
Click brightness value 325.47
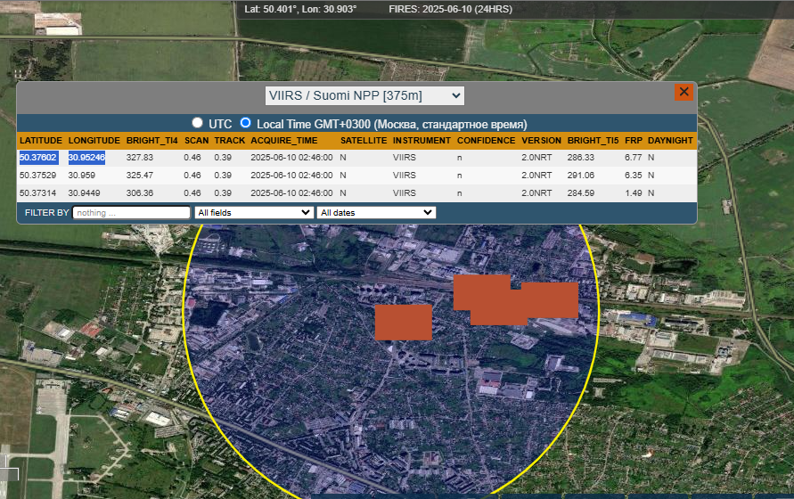pyautogui.click(x=140, y=176)
